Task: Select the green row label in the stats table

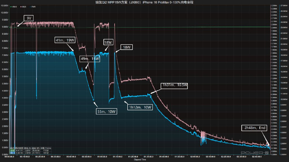Action: (12, 150)
